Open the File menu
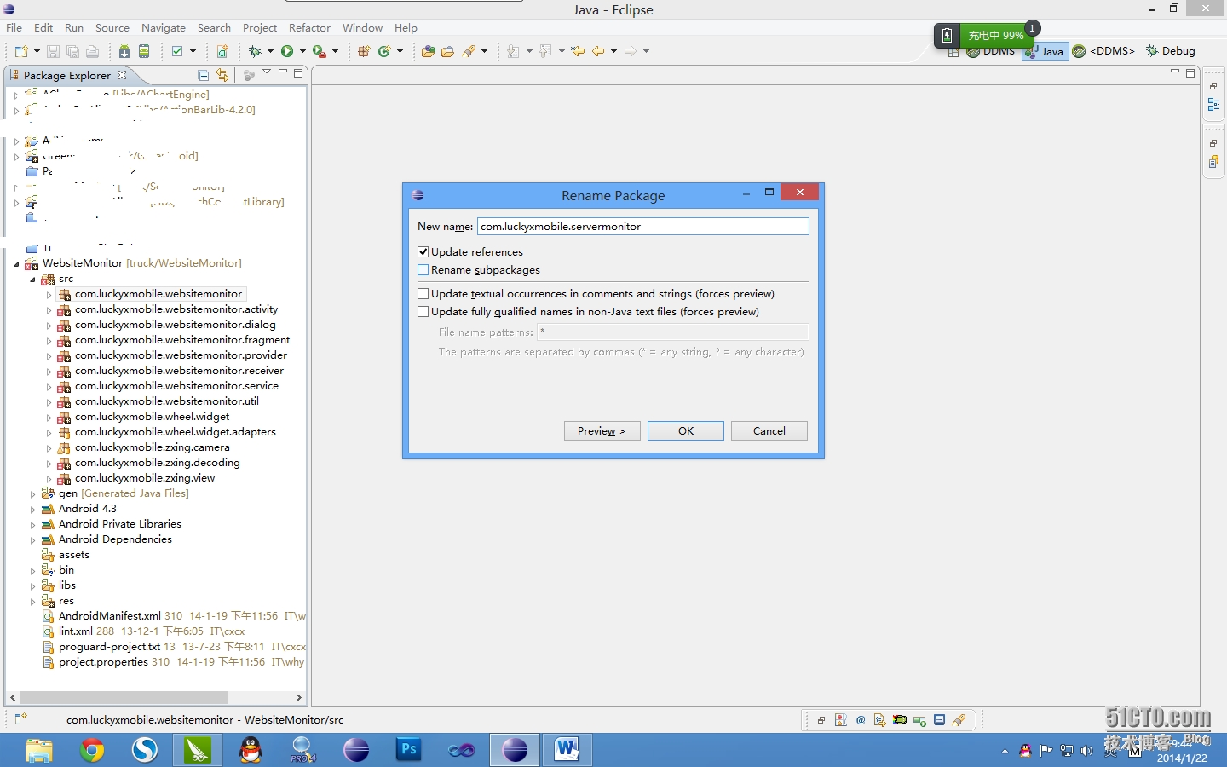Viewport: 1227px width, 767px height. click(14, 27)
